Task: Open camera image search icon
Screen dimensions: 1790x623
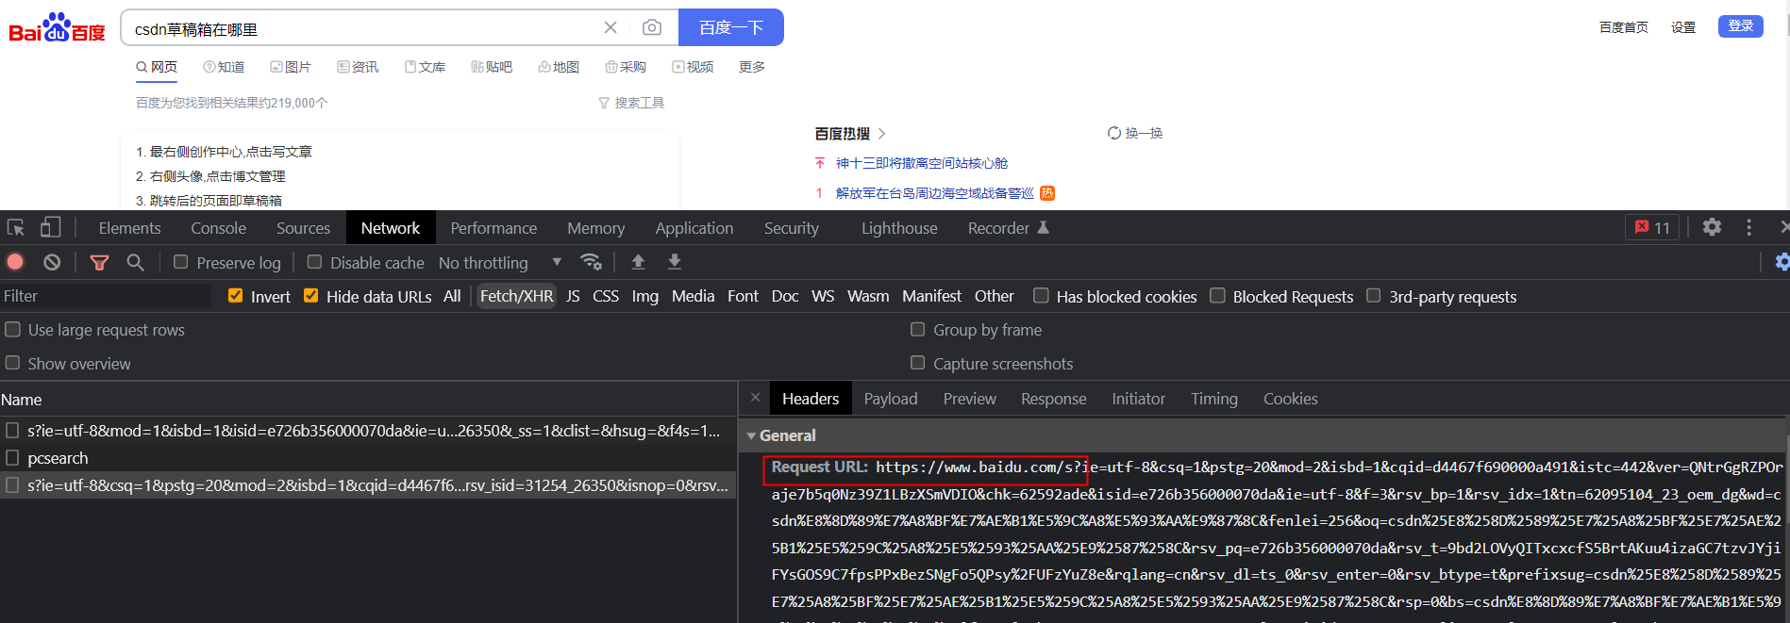Action: (652, 27)
